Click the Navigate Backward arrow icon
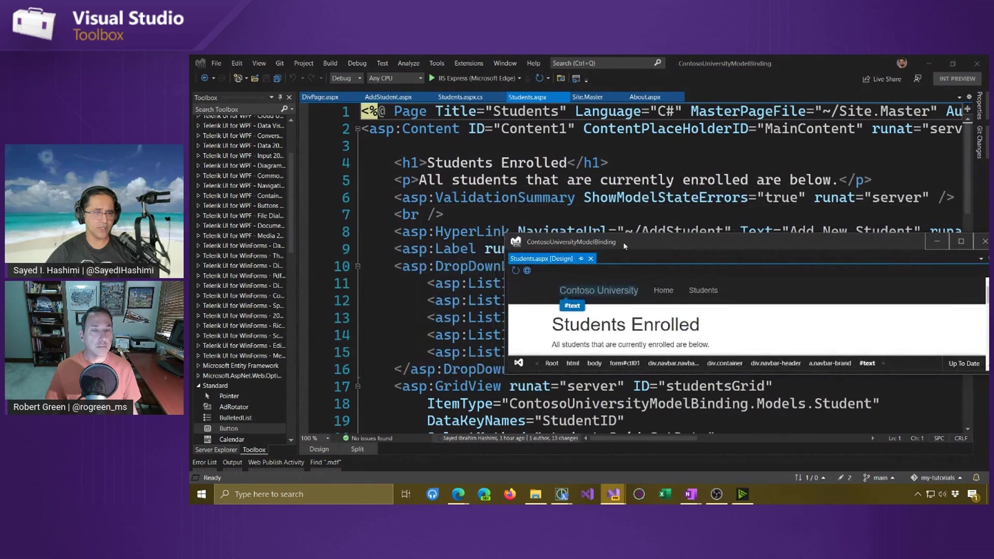Viewport: 994px width, 559px height. [x=204, y=78]
